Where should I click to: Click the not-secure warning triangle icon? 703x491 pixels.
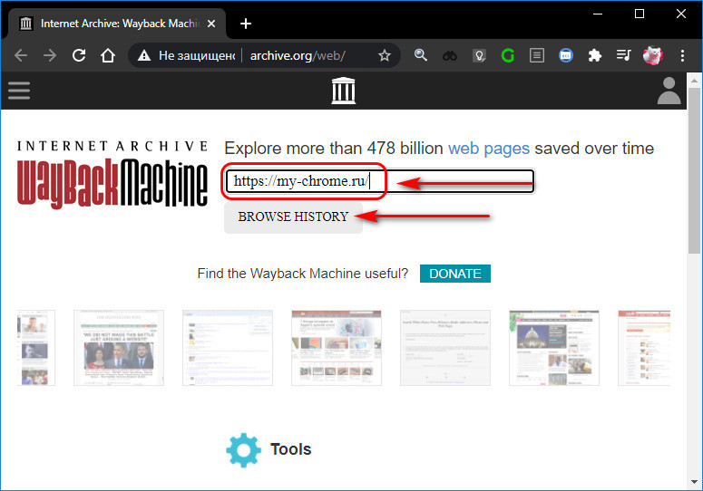pos(144,55)
